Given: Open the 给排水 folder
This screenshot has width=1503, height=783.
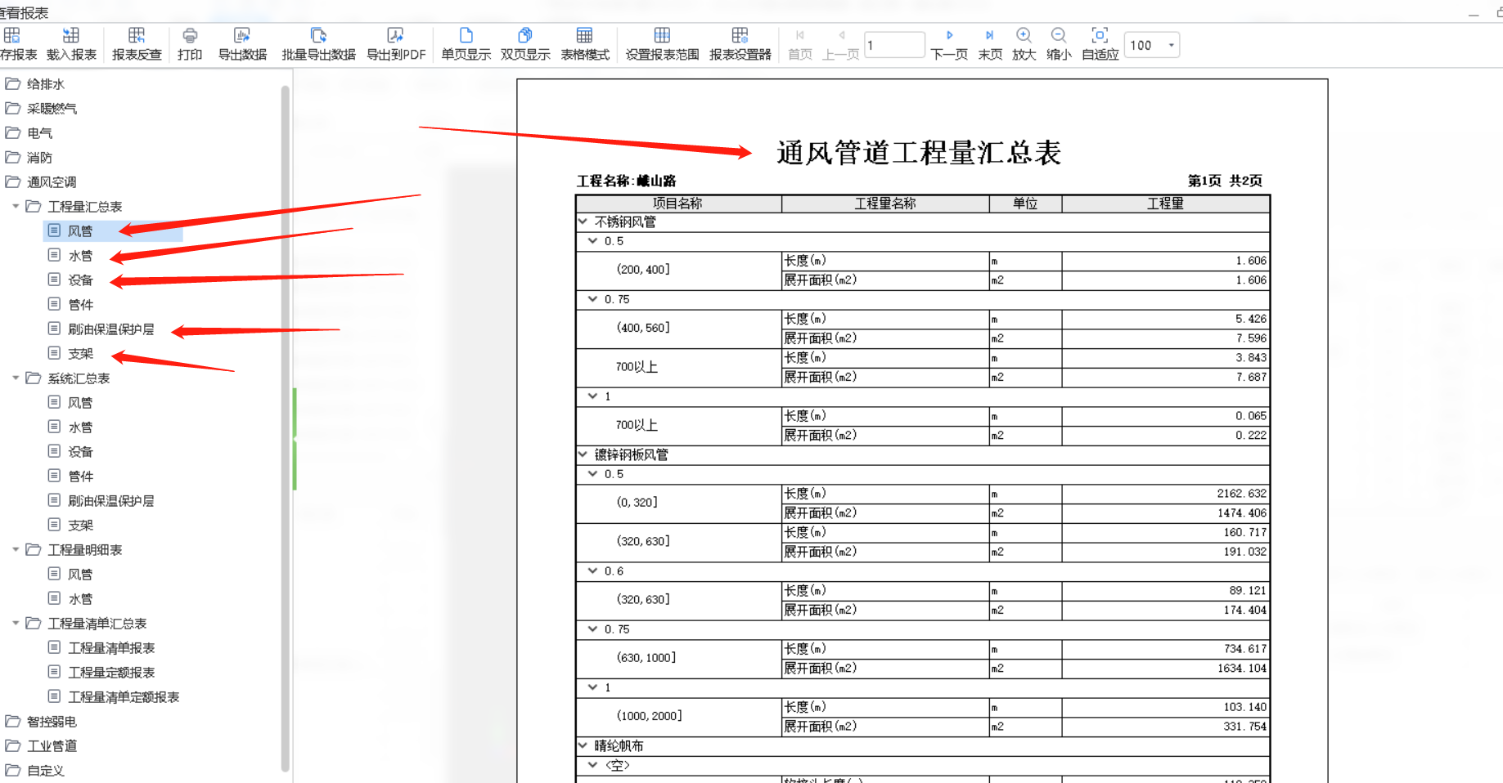Looking at the screenshot, I should (x=35, y=84).
